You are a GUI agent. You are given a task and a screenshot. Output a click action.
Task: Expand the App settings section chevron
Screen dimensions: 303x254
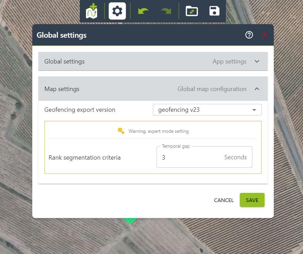[x=257, y=61]
